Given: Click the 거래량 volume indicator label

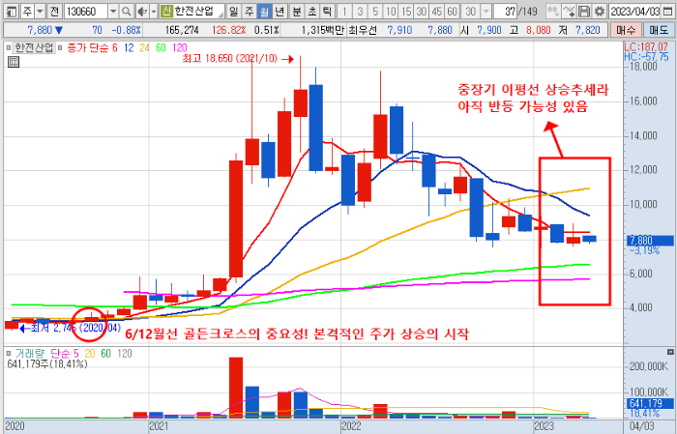Looking at the screenshot, I should [x=30, y=354].
